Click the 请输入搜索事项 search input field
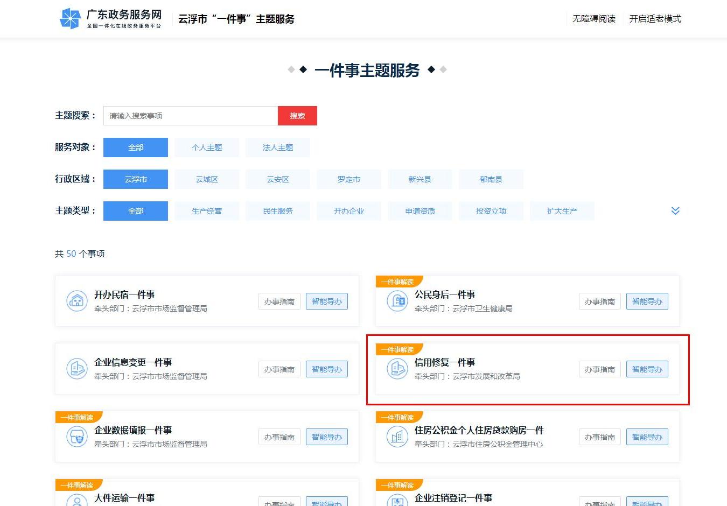Image resolution: width=727 pixels, height=506 pixels. point(190,115)
